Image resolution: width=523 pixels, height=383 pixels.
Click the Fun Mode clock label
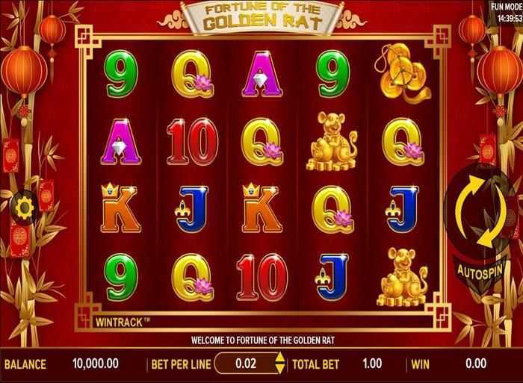pyautogui.click(x=506, y=12)
